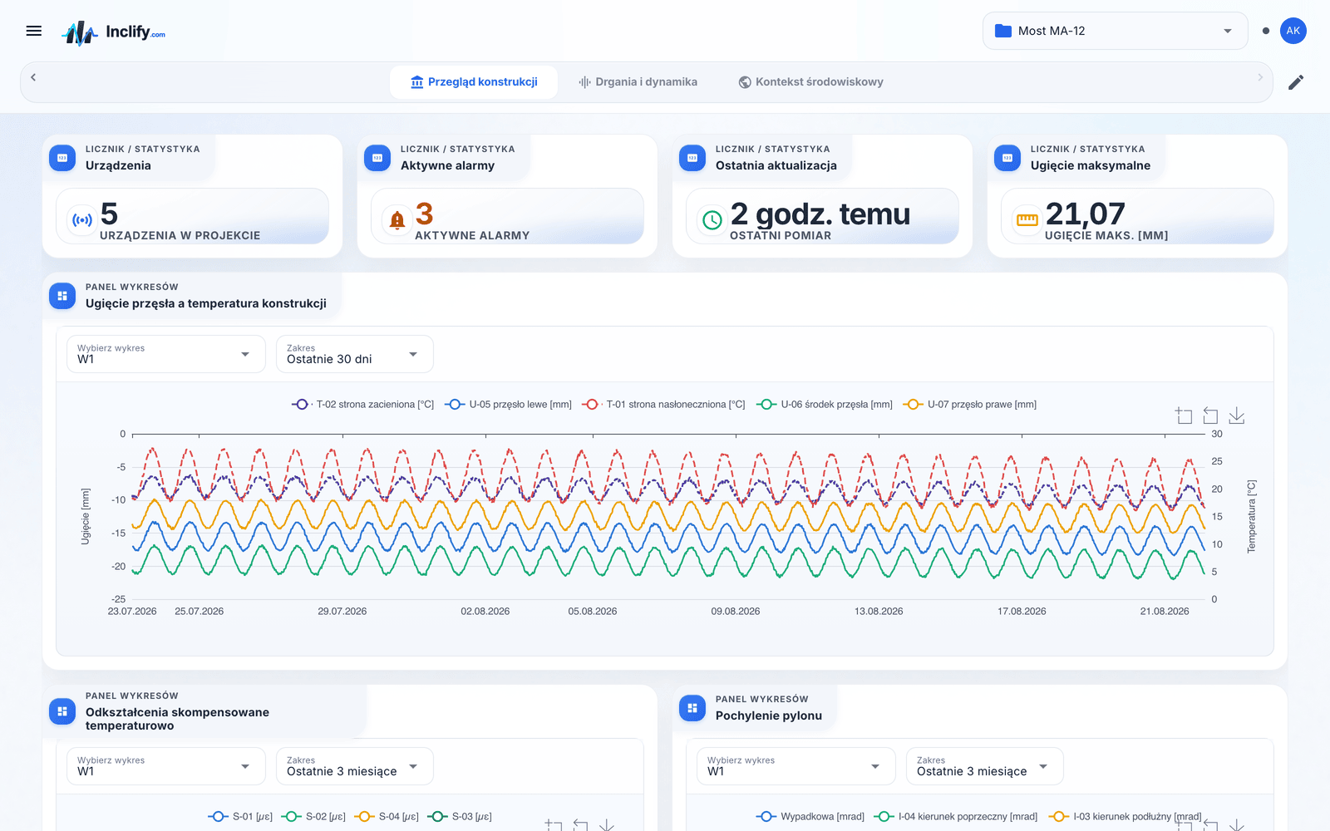Toggle U-06 środek przęsła series
This screenshot has height=831, width=1330.
[825, 405]
